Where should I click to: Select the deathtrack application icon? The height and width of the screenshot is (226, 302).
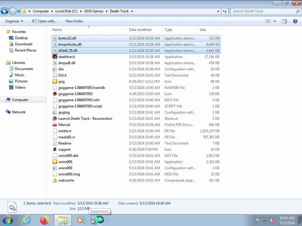(55, 57)
